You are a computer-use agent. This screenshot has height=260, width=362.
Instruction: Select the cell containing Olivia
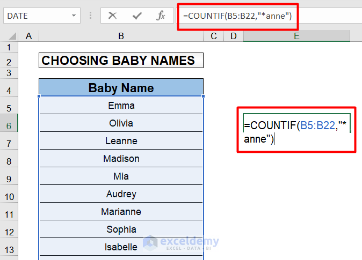pos(121,123)
